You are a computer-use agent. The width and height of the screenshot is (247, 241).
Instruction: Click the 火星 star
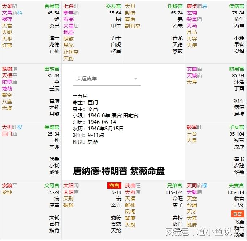(69, 26)
